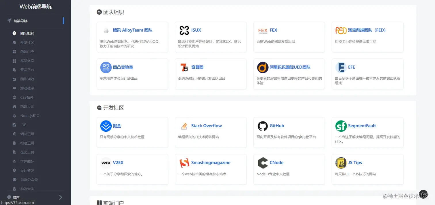435x205 pixels.
Task: Open the ISUX title link
Action: click(x=196, y=30)
